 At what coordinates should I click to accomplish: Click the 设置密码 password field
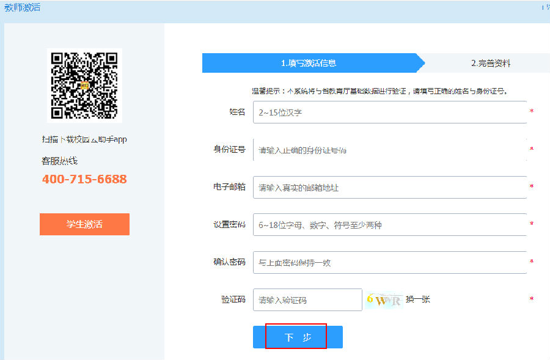point(389,225)
